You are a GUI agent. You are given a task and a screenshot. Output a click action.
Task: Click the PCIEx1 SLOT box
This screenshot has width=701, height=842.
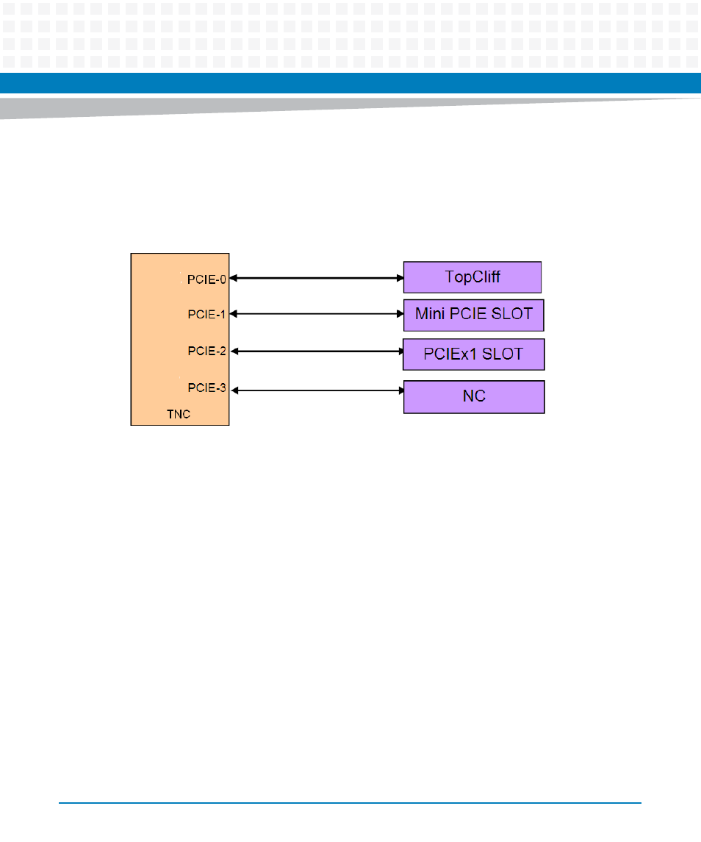tap(473, 354)
